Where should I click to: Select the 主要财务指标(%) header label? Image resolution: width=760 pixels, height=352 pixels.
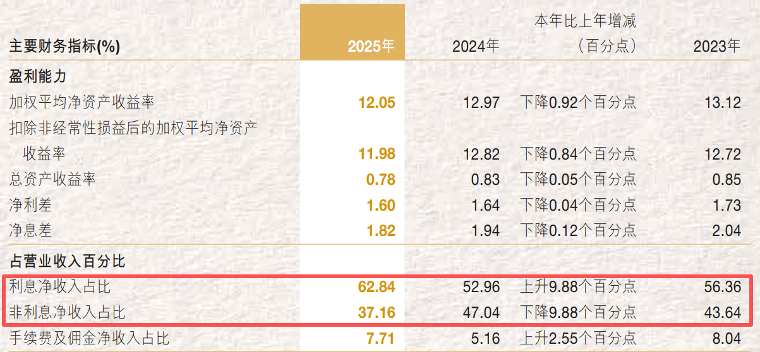click(64, 46)
